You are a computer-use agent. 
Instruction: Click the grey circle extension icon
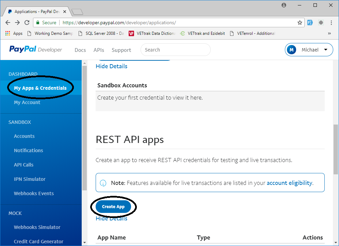321,23
